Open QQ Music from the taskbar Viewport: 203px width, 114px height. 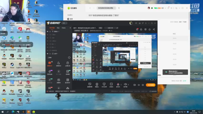point(34,112)
